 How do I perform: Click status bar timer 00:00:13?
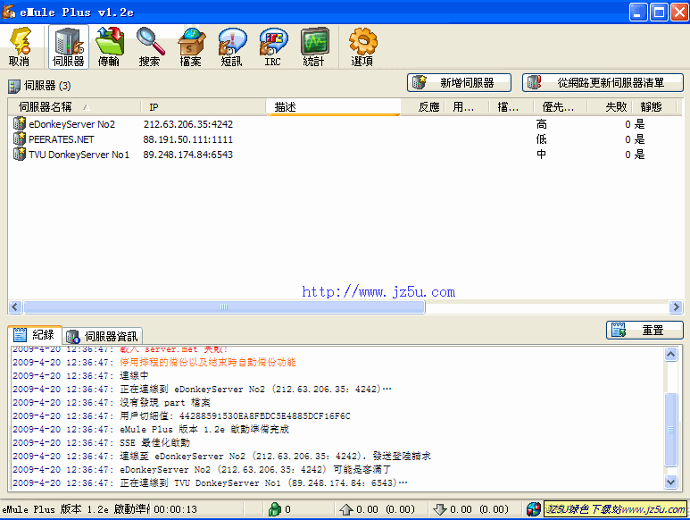click(176, 509)
